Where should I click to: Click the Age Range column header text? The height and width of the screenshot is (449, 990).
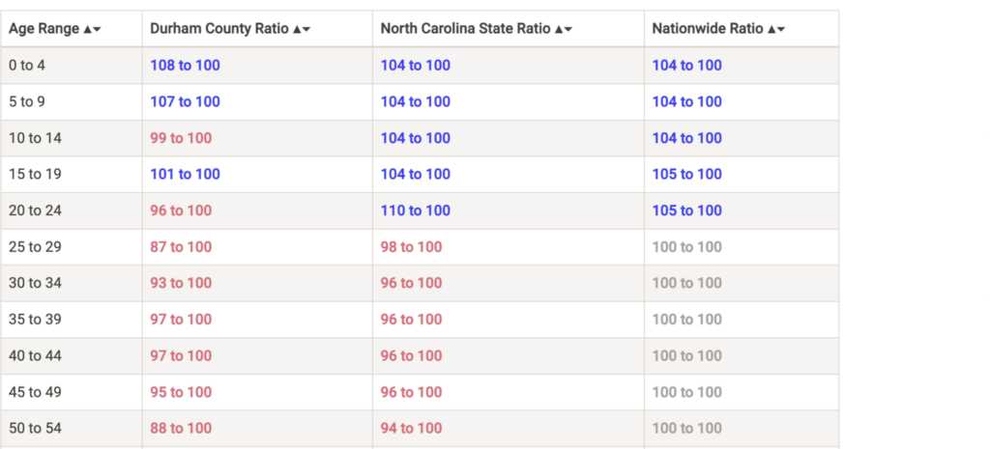click(x=44, y=29)
